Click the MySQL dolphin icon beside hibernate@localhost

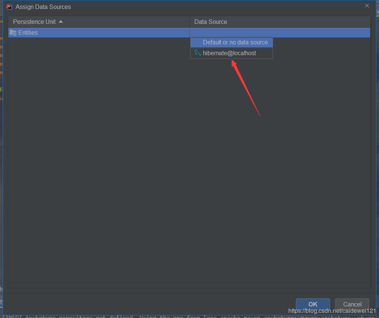click(197, 53)
